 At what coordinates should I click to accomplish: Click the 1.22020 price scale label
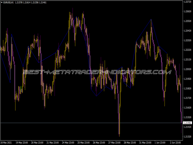tap(187, 69)
